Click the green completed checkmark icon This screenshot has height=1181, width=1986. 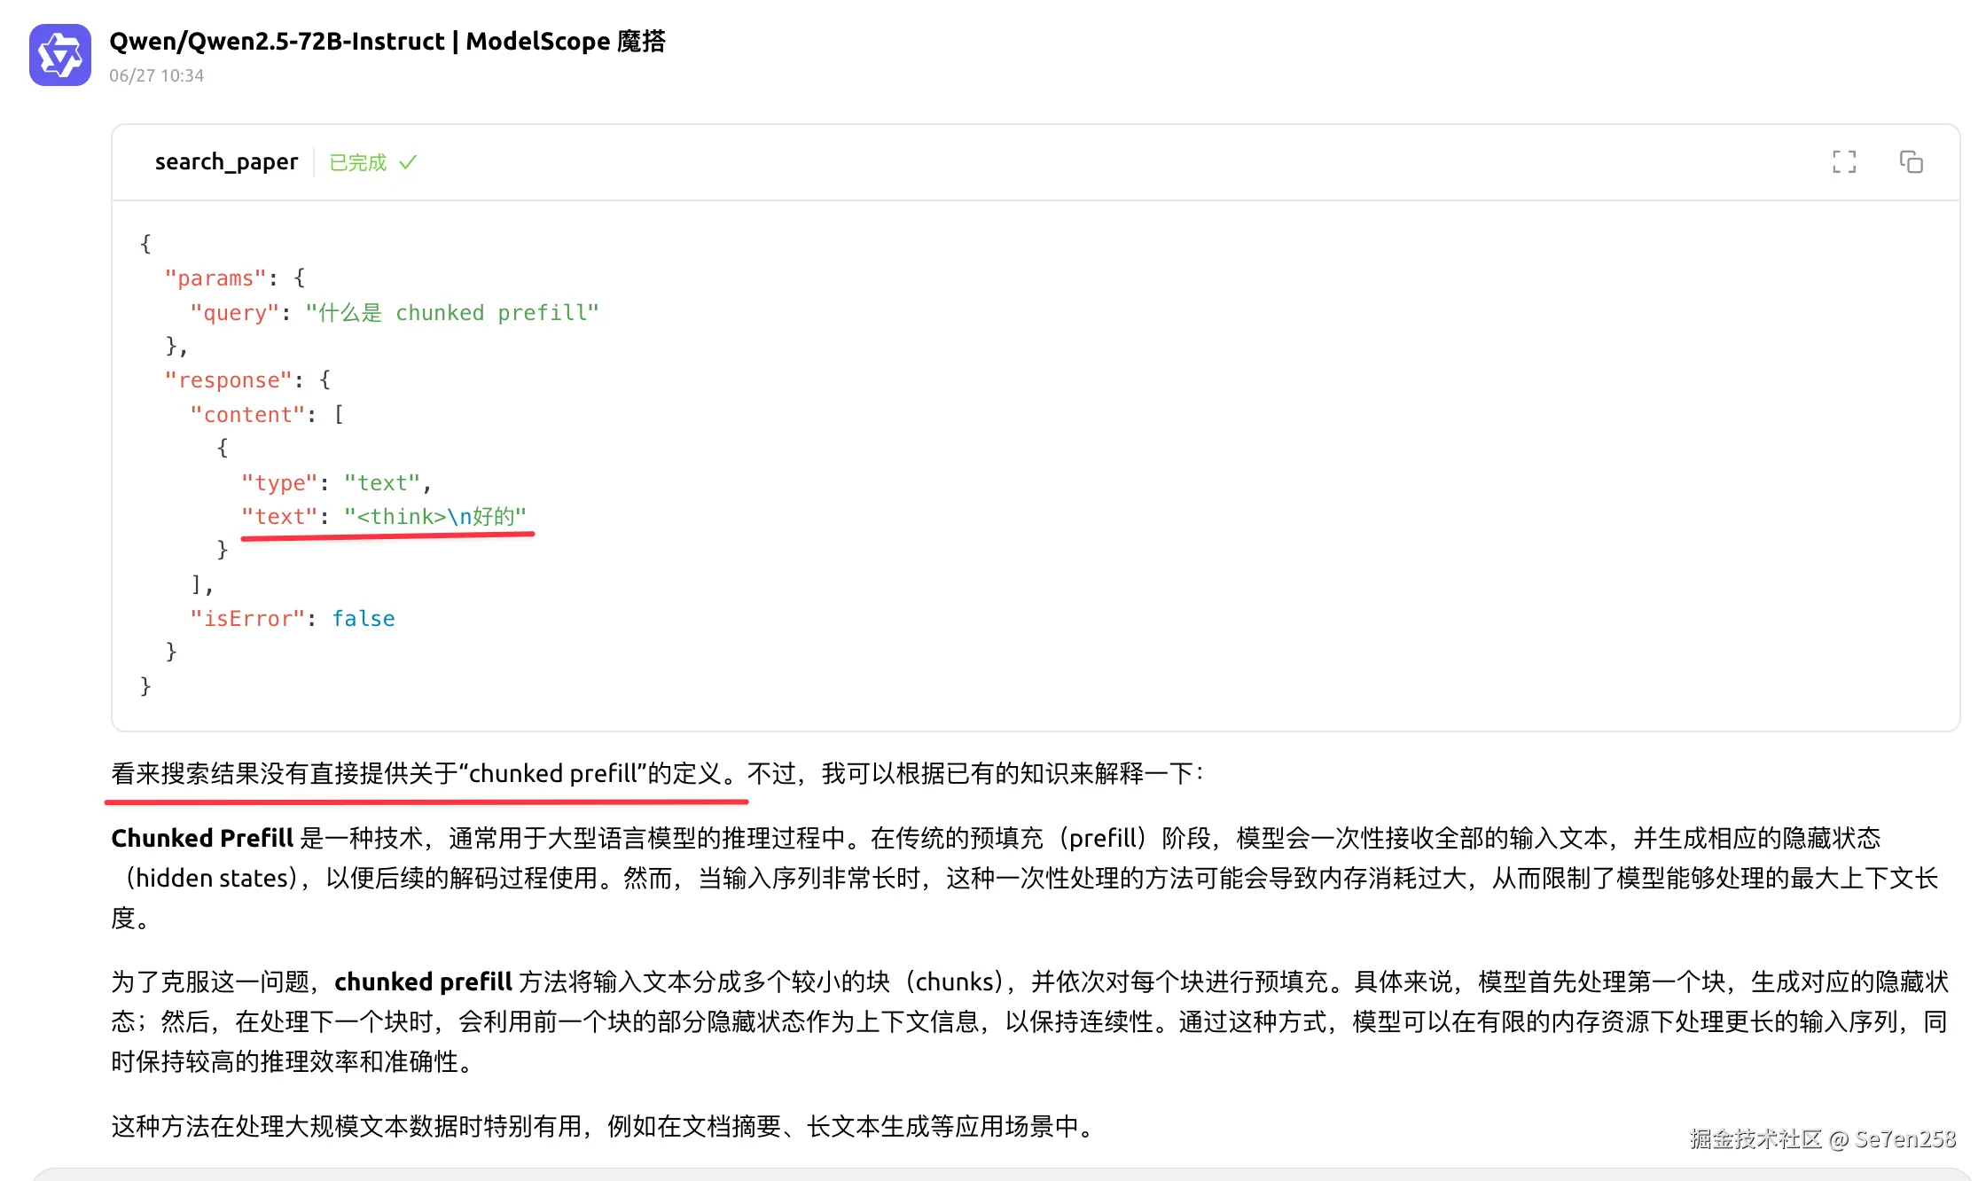point(408,162)
